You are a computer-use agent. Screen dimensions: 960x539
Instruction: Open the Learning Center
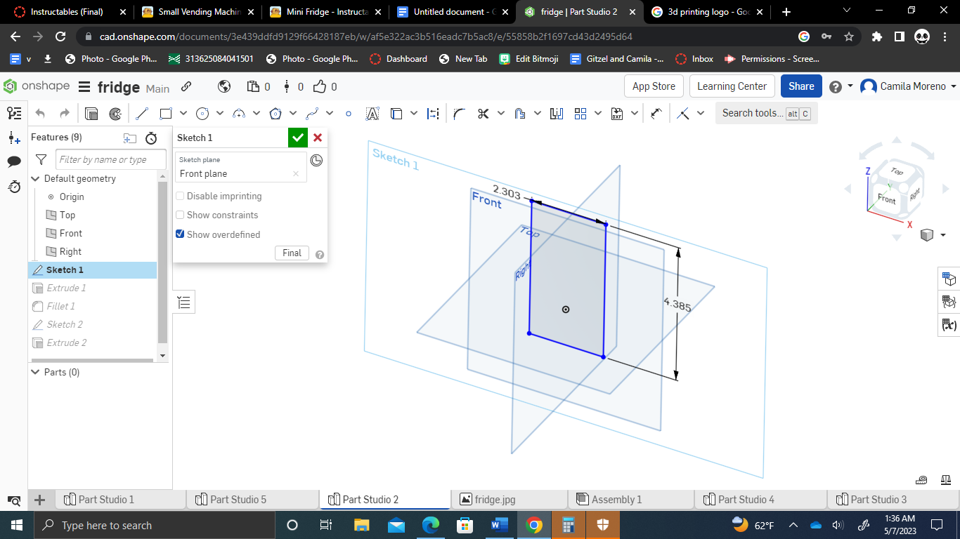coord(732,86)
